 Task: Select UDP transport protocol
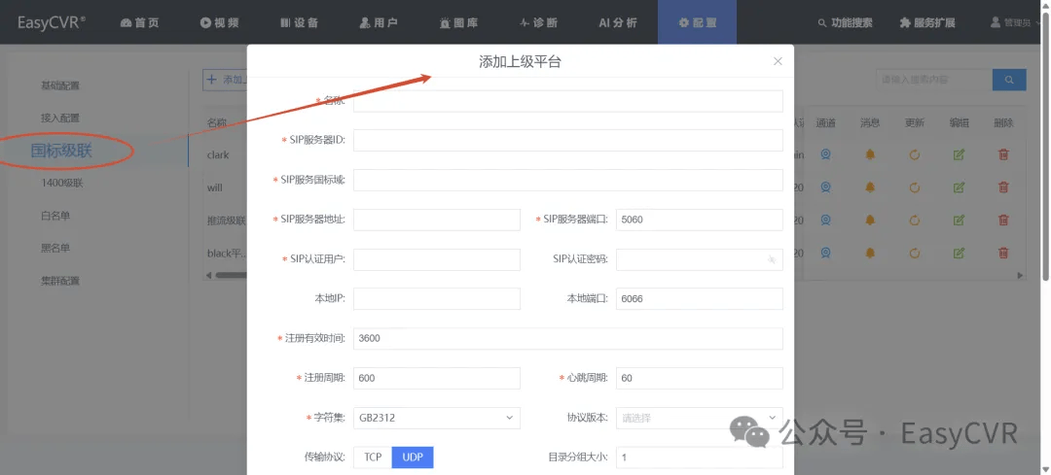click(x=413, y=457)
